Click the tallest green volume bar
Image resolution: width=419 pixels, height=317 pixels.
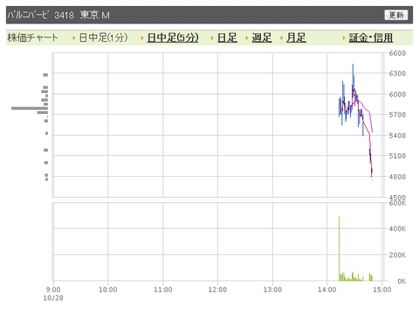pos(339,248)
